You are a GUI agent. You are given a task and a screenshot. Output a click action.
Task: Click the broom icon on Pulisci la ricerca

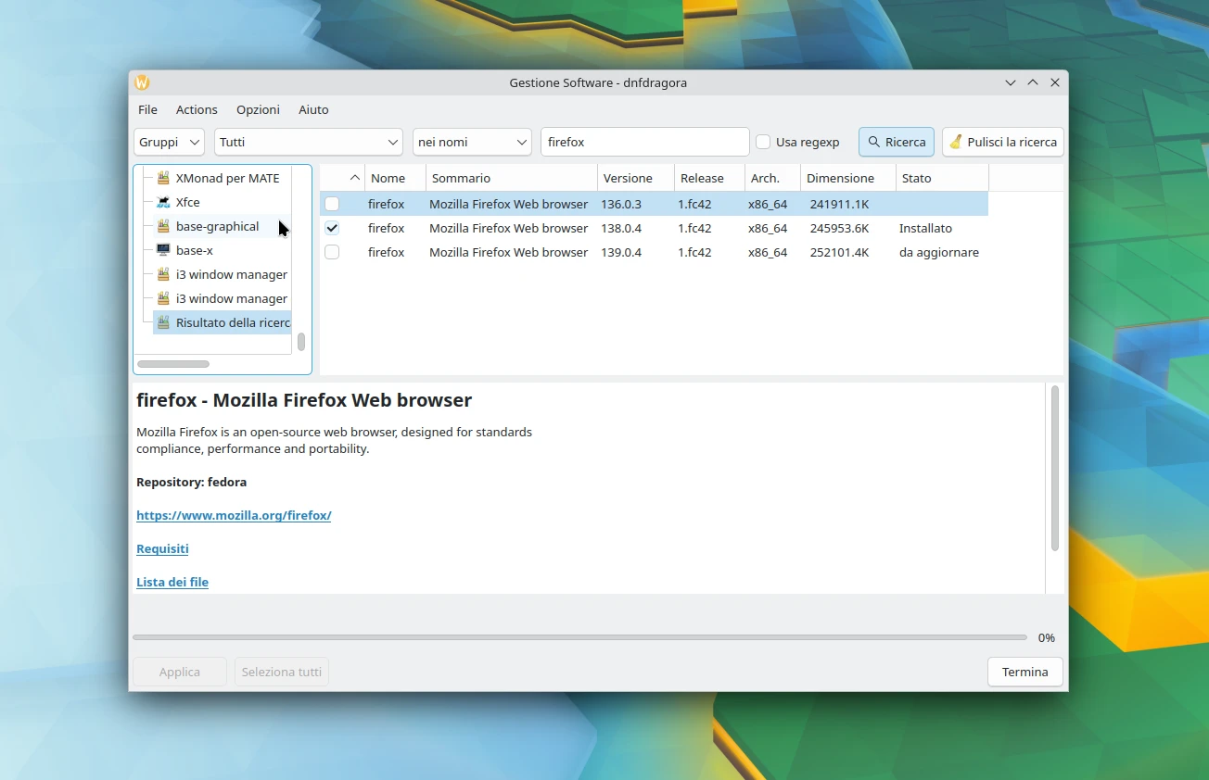click(955, 142)
